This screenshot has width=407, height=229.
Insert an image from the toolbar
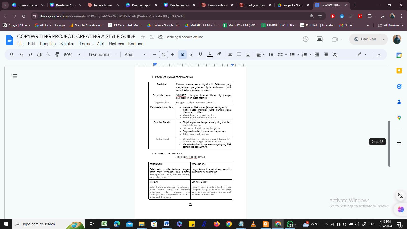coord(248,54)
